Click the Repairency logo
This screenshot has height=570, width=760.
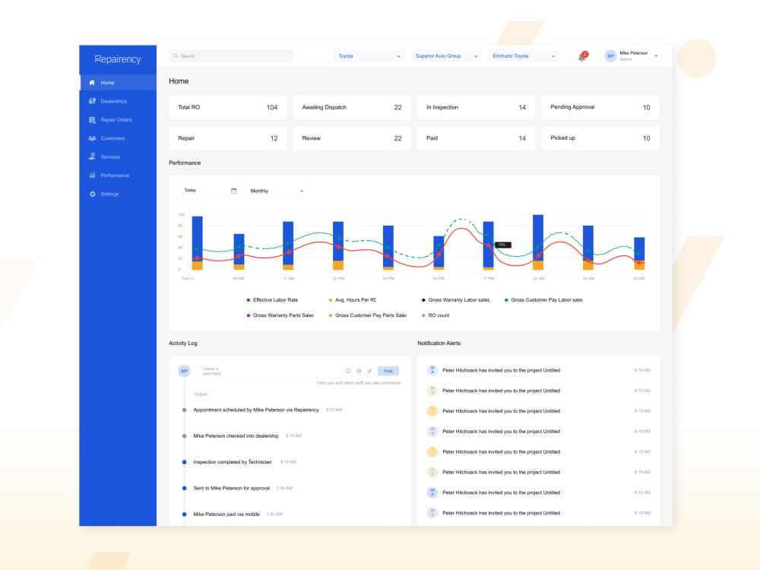click(x=118, y=59)
